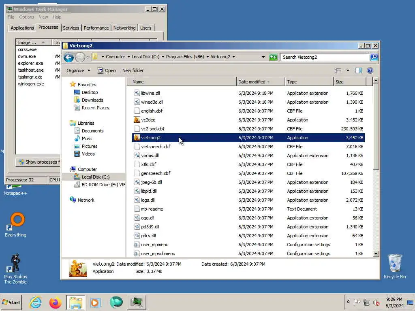Click in the Search Vietcong2 field

tap(325, 57)
